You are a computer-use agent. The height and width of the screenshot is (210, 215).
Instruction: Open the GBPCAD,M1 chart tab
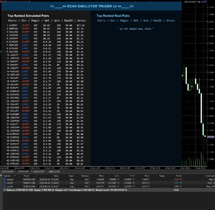click(x=54, y=171)
